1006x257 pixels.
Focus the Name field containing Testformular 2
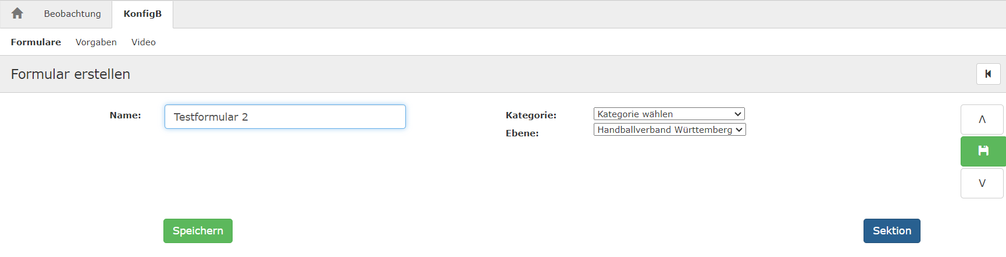coord(285,117)
